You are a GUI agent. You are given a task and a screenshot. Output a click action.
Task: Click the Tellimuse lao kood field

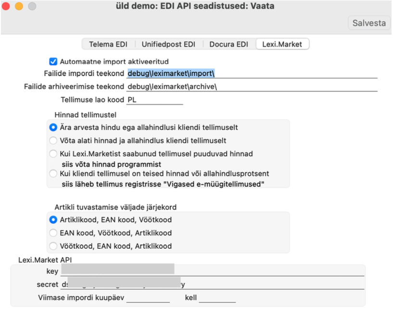pos(154,100)
